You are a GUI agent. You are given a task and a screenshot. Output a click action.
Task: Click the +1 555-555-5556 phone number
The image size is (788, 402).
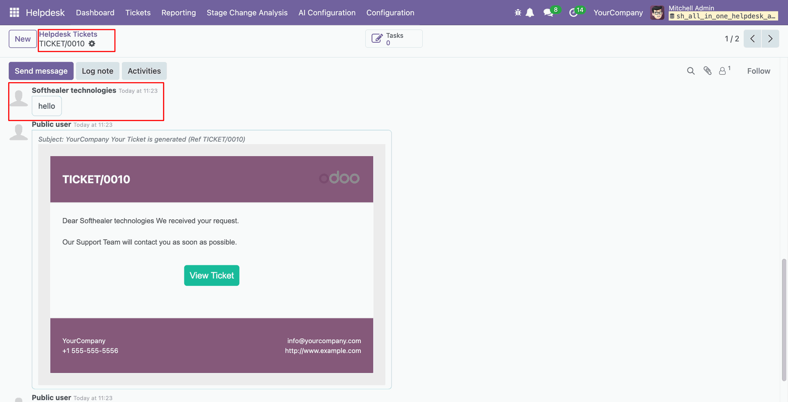(x=90, y=351)
